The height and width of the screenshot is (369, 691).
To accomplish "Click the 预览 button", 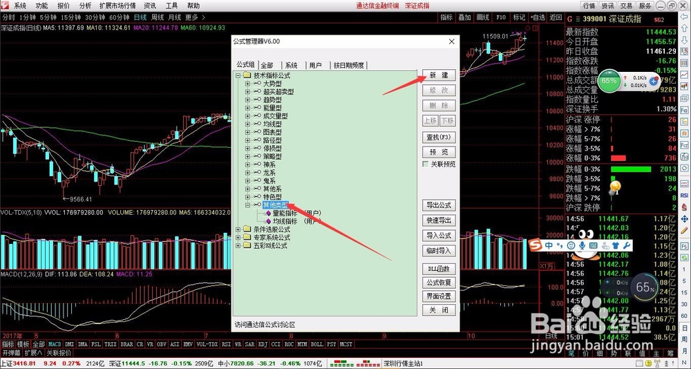I will point(439,152).
